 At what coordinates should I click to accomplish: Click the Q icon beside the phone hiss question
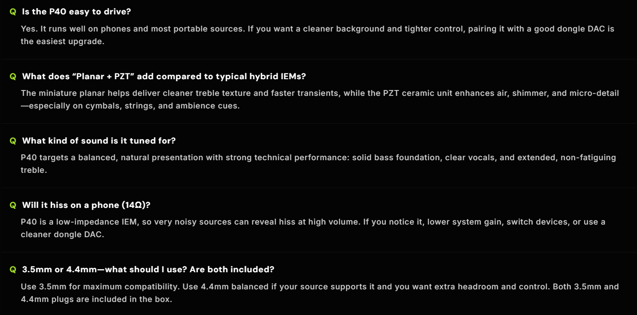13,205
